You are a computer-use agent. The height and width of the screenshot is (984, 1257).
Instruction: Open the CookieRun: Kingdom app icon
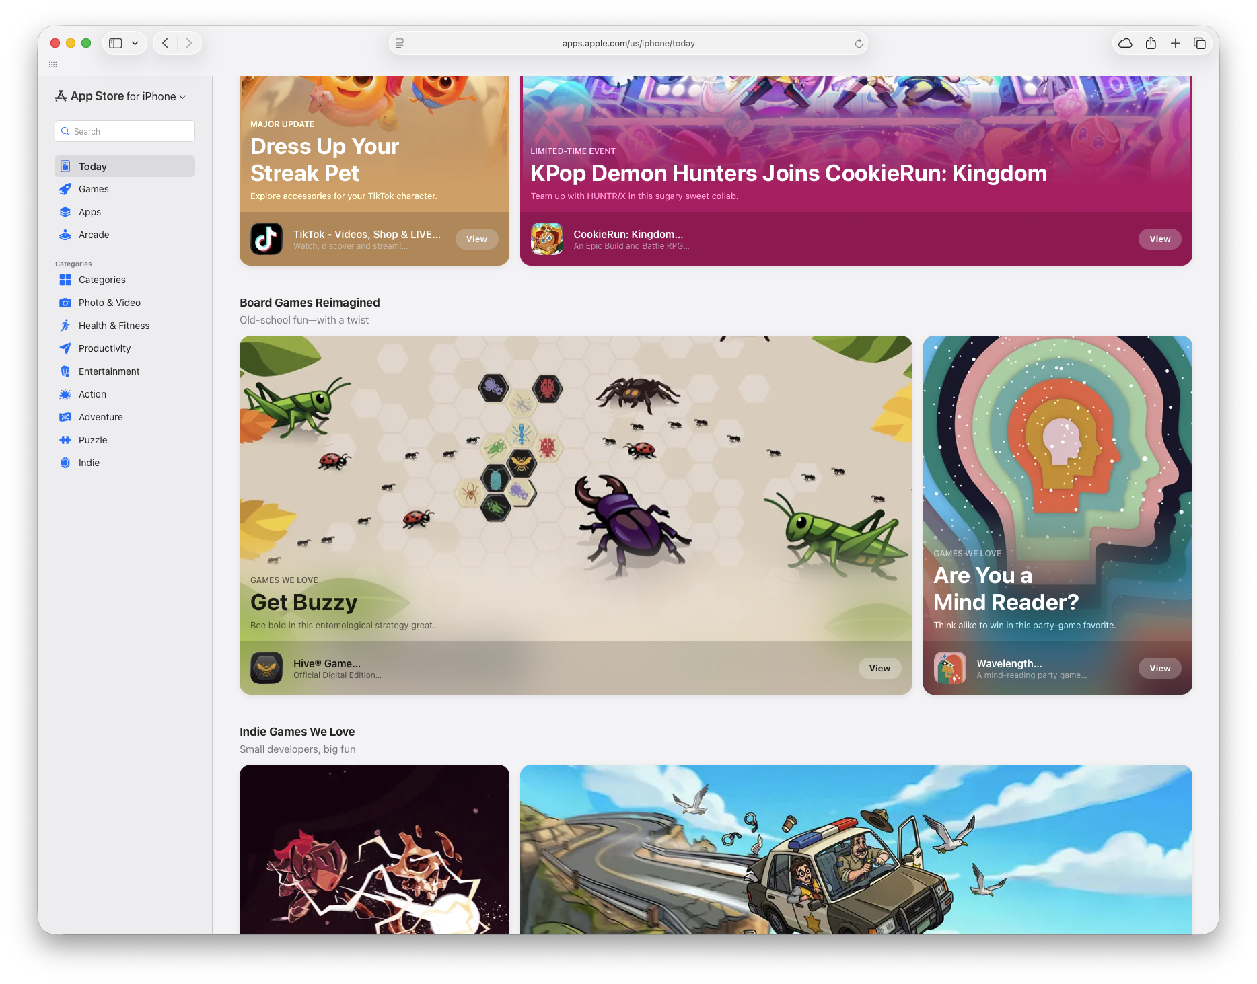coord(547,239)
